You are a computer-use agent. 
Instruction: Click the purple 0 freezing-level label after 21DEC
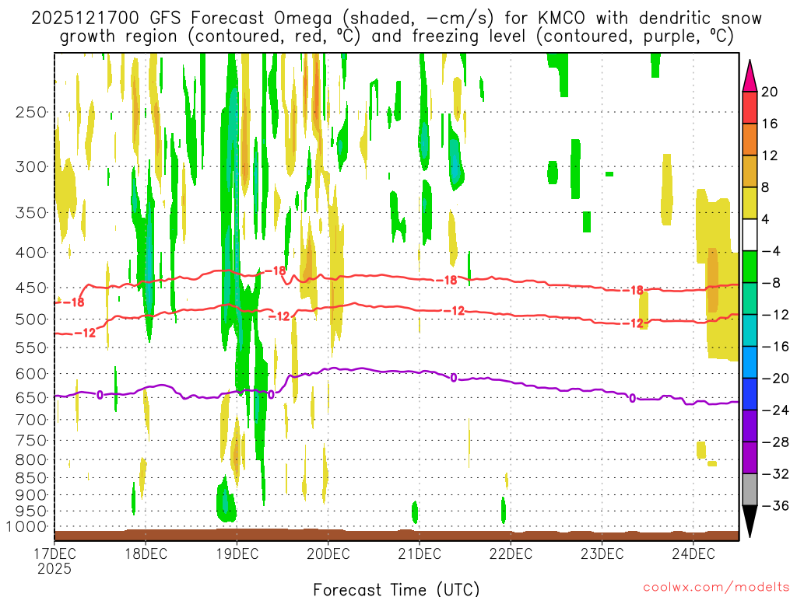point(454,378)
